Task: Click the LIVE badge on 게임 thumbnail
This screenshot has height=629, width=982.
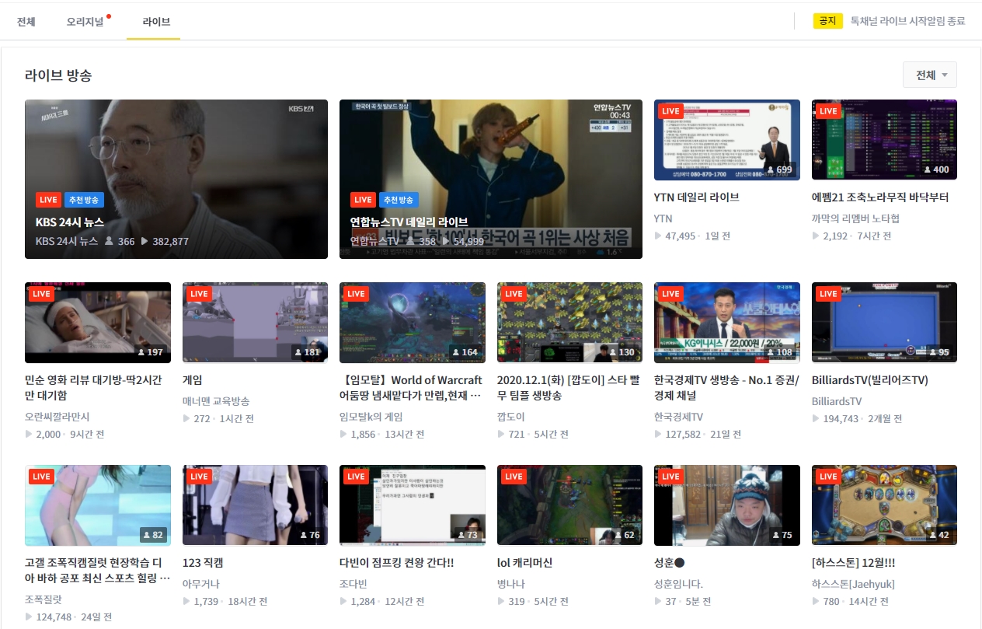Action: pos(200,294)
